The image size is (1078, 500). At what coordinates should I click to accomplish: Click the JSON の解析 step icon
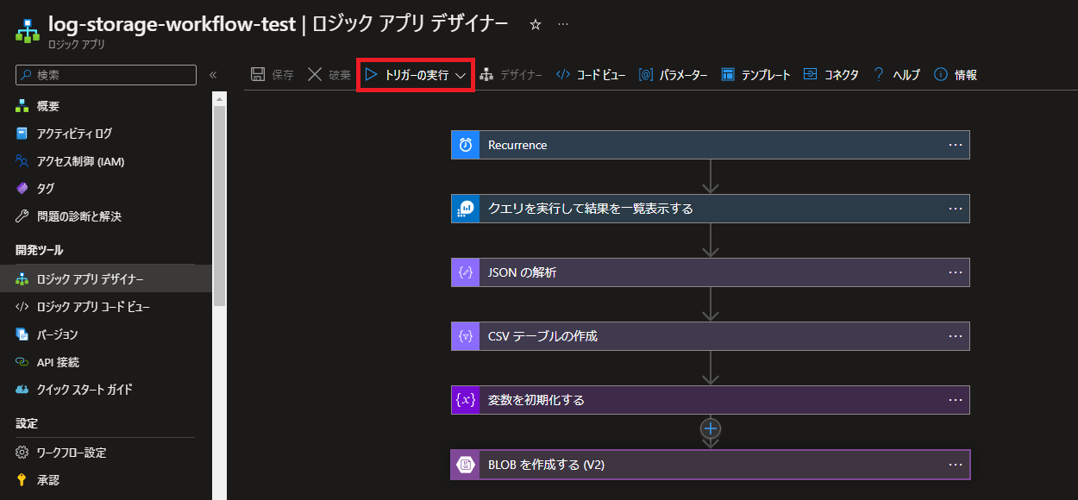[x=466, y=272]
